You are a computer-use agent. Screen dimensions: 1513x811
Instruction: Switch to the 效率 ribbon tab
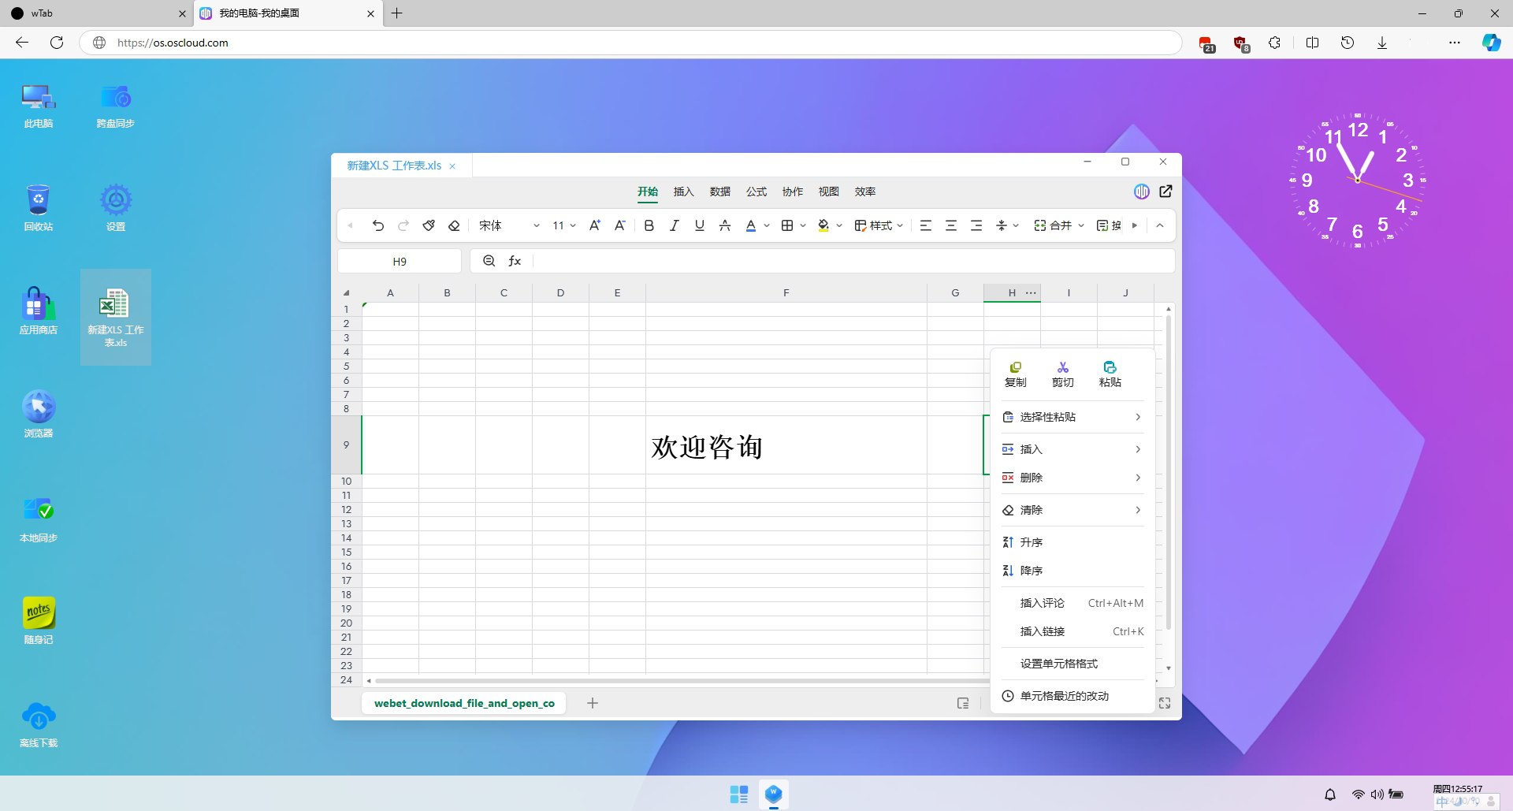[x=865, y=192]
